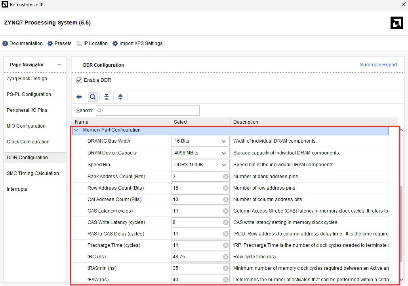Image resolution: width=408 pixels, height=286 pixels.
Task: Toggle the search magnifier toolbar icon
Action: (93, 97)
